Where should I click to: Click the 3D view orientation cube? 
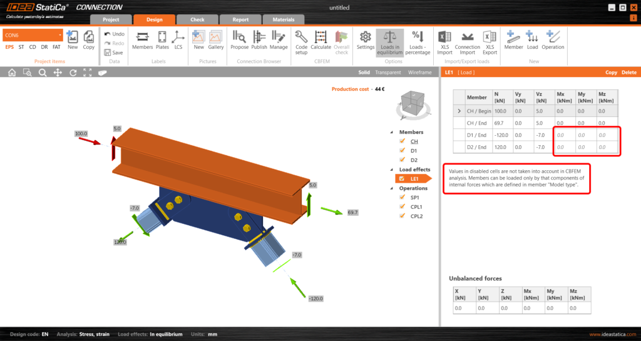pos(411,102)
